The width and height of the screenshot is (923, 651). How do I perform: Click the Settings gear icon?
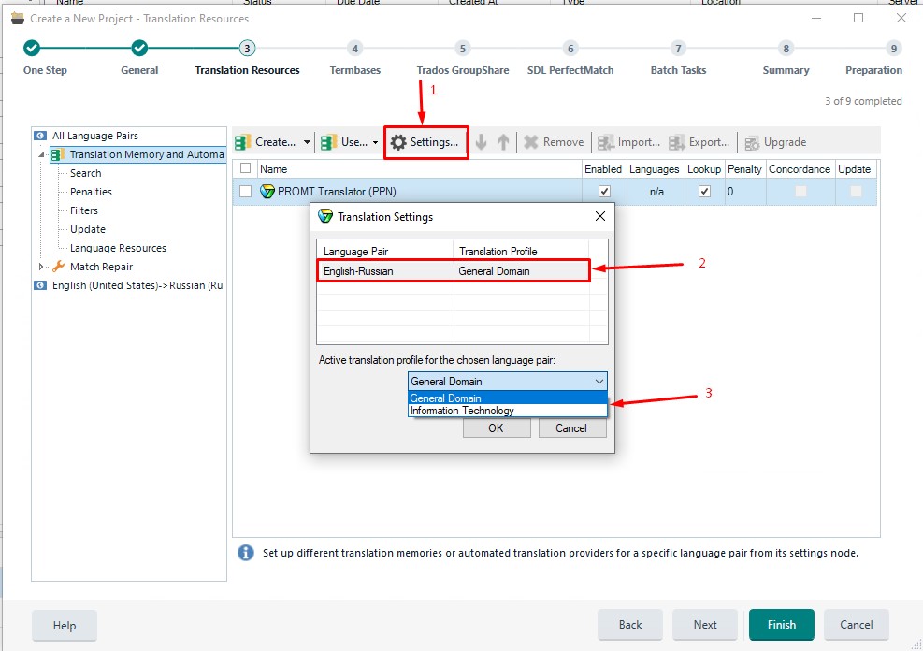[398, 142]
